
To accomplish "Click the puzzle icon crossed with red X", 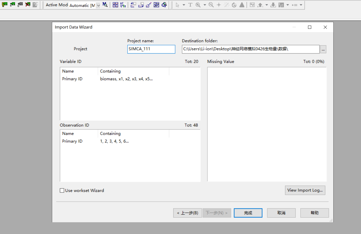I will click(28, 5).
